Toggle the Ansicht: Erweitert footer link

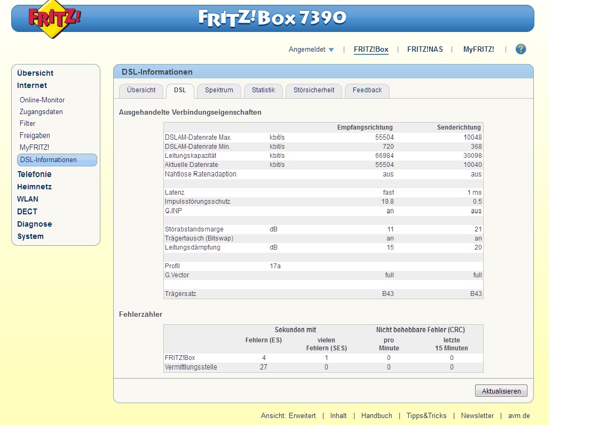pyautogui.click(x=288, y=415)
